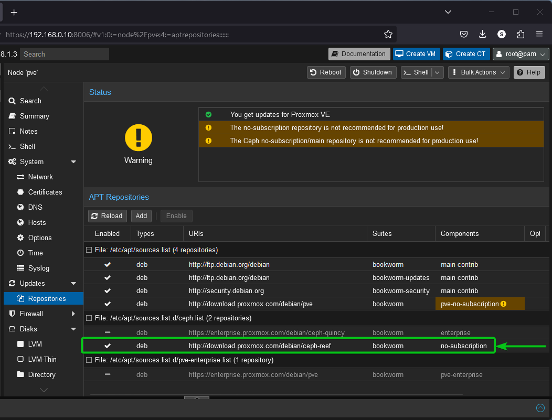Click the enabled checkmark for pve-no-subscription row
Viewport: 552px width, 420px height.
click(108, 304)
